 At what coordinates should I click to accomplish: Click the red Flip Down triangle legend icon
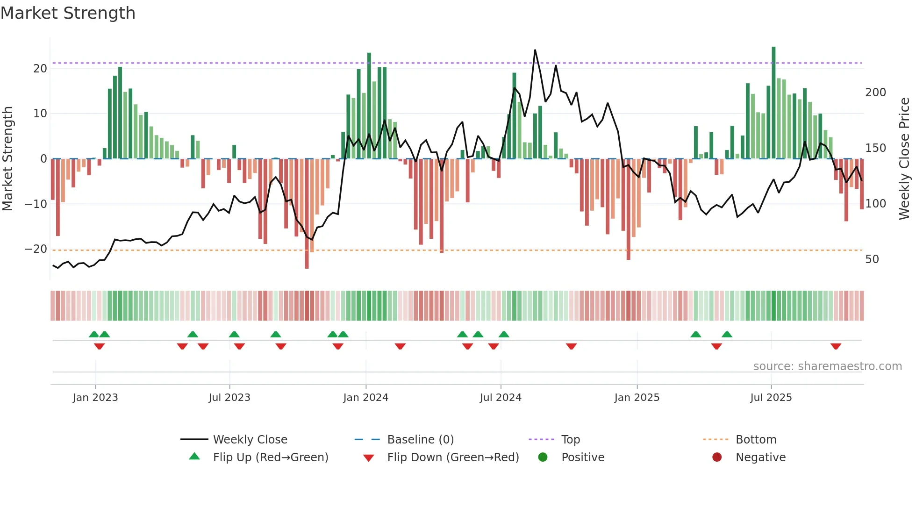(x=368, y=458)
